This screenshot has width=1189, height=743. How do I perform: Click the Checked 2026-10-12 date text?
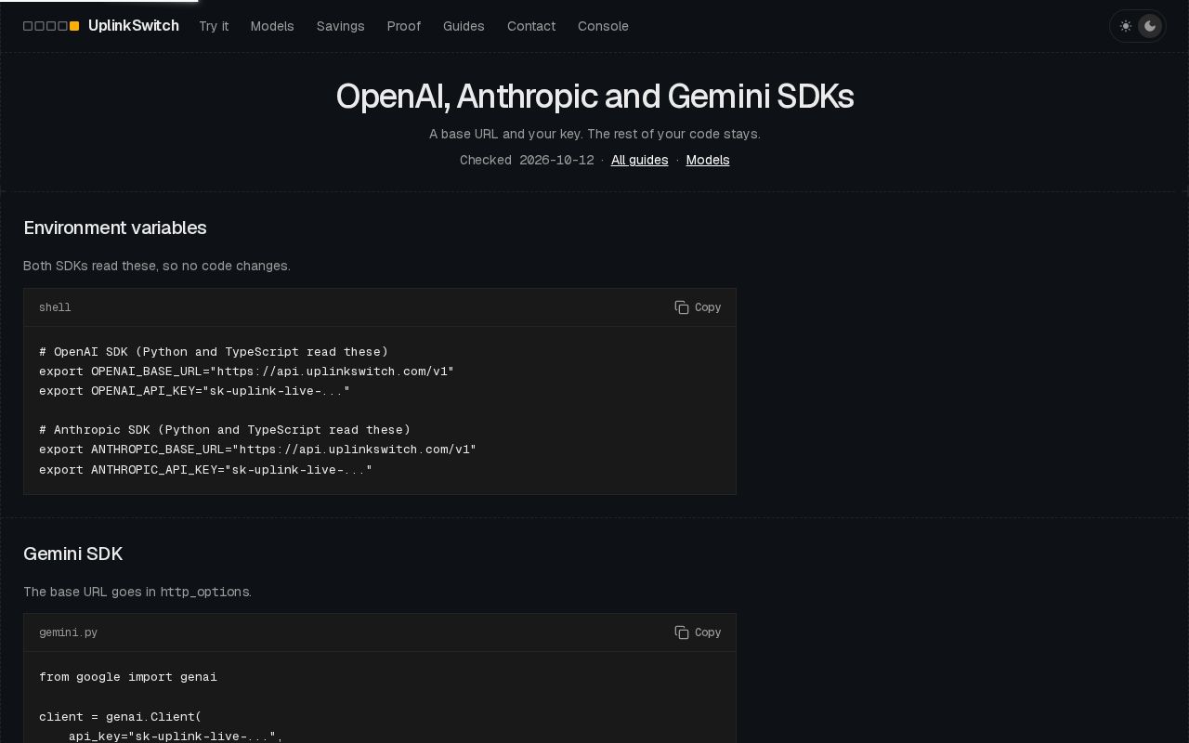coord(527,160)
